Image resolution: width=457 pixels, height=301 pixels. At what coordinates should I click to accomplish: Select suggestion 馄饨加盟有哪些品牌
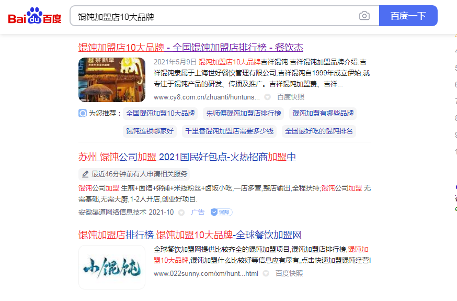[323, 113]
